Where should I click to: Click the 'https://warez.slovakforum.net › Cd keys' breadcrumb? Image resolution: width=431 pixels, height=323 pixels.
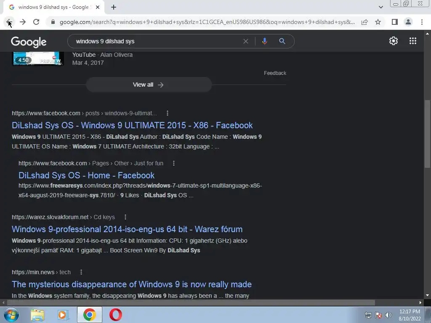63,217
